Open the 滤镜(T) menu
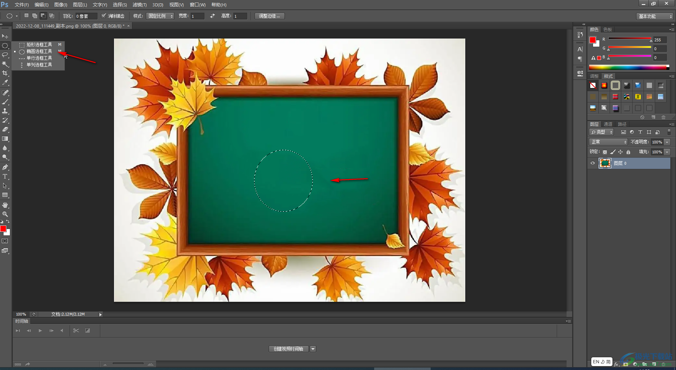Viewport: 676px width, 370px height. [x=139, y=5]
